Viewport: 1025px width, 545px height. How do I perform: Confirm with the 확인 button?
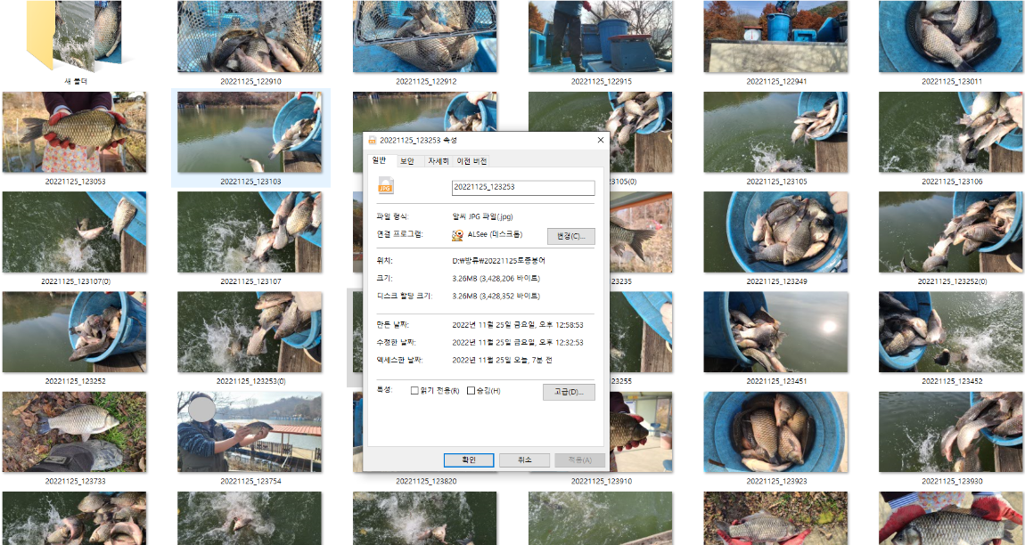tap(469, 460)
